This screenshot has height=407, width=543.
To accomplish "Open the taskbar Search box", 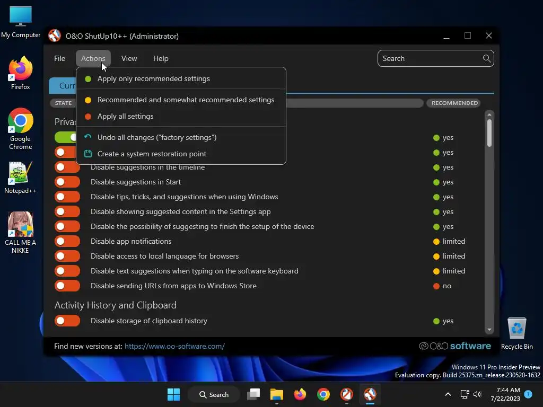I will (x=214, y=394).
